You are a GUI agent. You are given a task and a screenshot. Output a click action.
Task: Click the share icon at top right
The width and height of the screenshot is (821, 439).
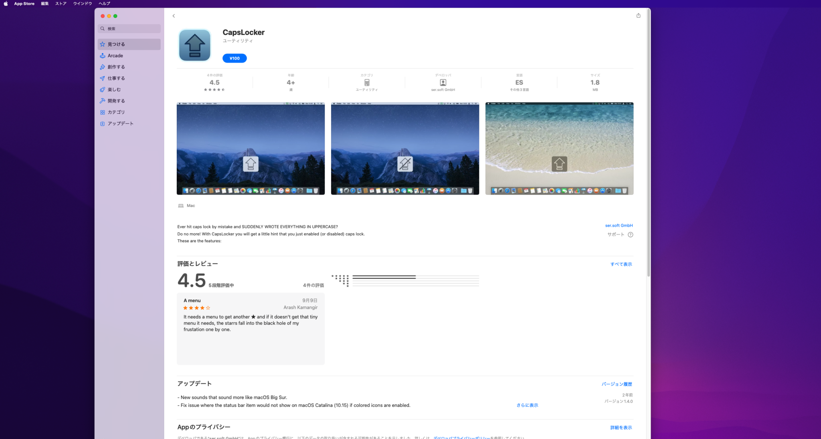pyautogui.click(x=638, y=16)
